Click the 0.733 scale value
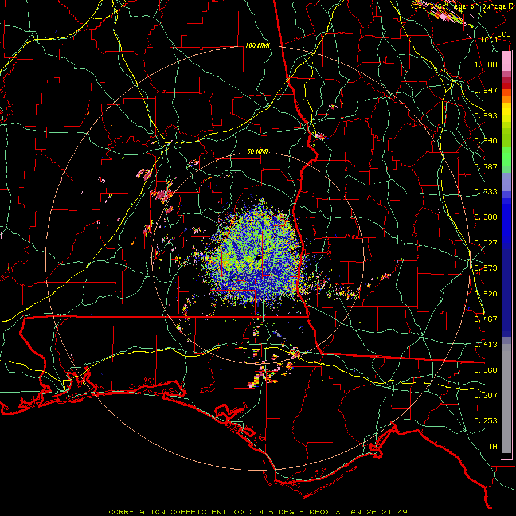 coord(486,192)
